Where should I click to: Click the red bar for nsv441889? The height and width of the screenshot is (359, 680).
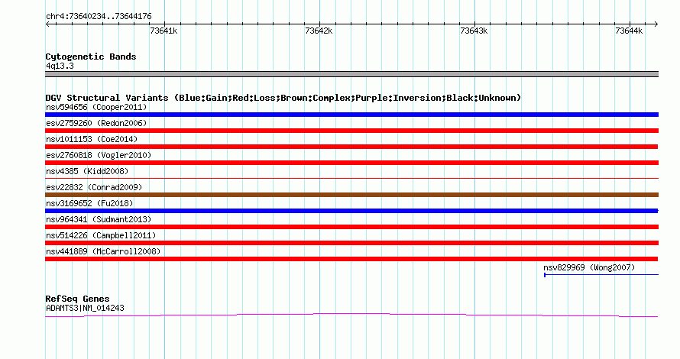click(351, 259)
